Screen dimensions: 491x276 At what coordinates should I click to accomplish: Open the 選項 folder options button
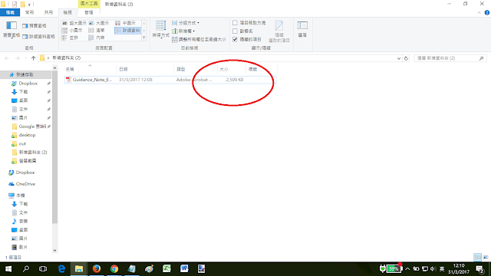tap(302, 30)
